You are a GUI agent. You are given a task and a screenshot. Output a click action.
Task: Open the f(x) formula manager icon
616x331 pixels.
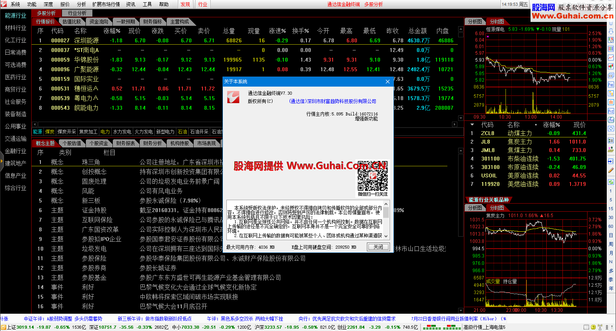(x=611, y=120)
